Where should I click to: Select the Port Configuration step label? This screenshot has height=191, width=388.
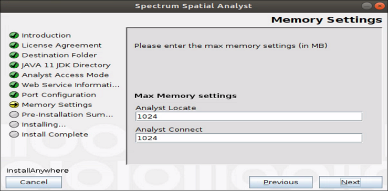tap(59, 95)
